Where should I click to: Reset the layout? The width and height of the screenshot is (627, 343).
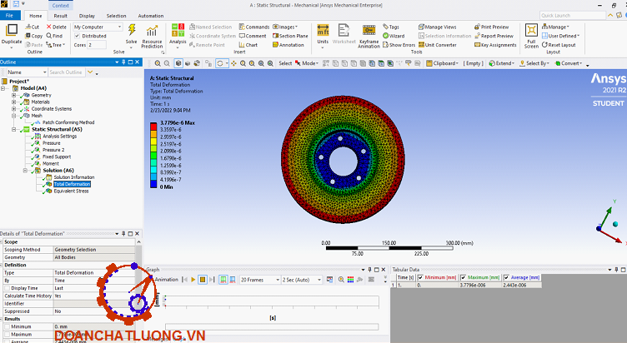559,45
